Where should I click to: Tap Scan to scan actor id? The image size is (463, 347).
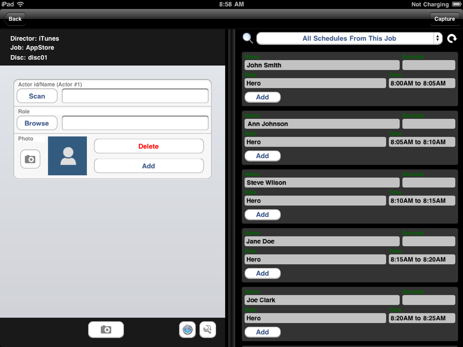coord(37,96)
